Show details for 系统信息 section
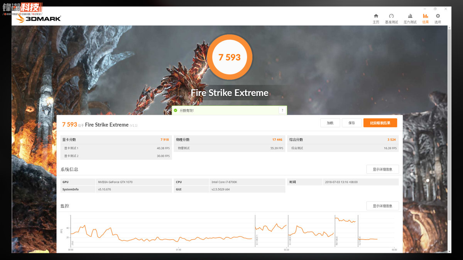The image size is (463, 260). [382, 169]
